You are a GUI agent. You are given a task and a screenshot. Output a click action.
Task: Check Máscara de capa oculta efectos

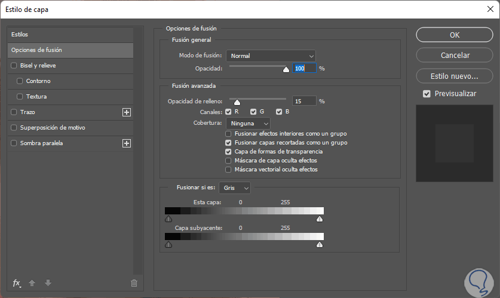[228, 161]
